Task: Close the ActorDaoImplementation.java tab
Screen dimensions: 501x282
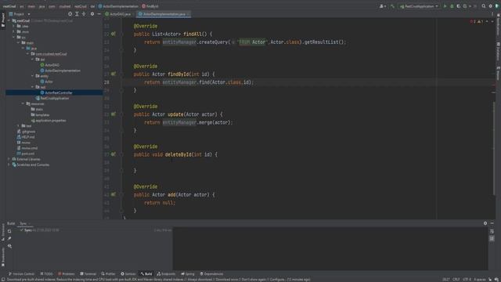Action: point(188,14)
